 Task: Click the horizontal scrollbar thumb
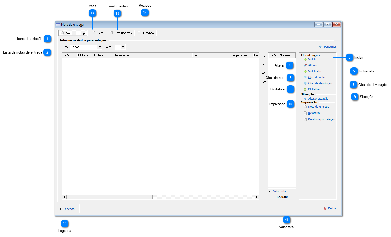coord(110,197)
